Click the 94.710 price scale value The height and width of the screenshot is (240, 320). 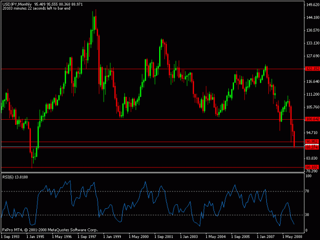312,133
